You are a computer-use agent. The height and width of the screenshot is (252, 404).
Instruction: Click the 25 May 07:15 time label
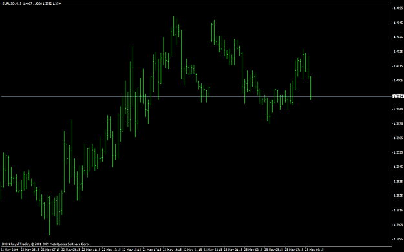(x=294, y=249)
